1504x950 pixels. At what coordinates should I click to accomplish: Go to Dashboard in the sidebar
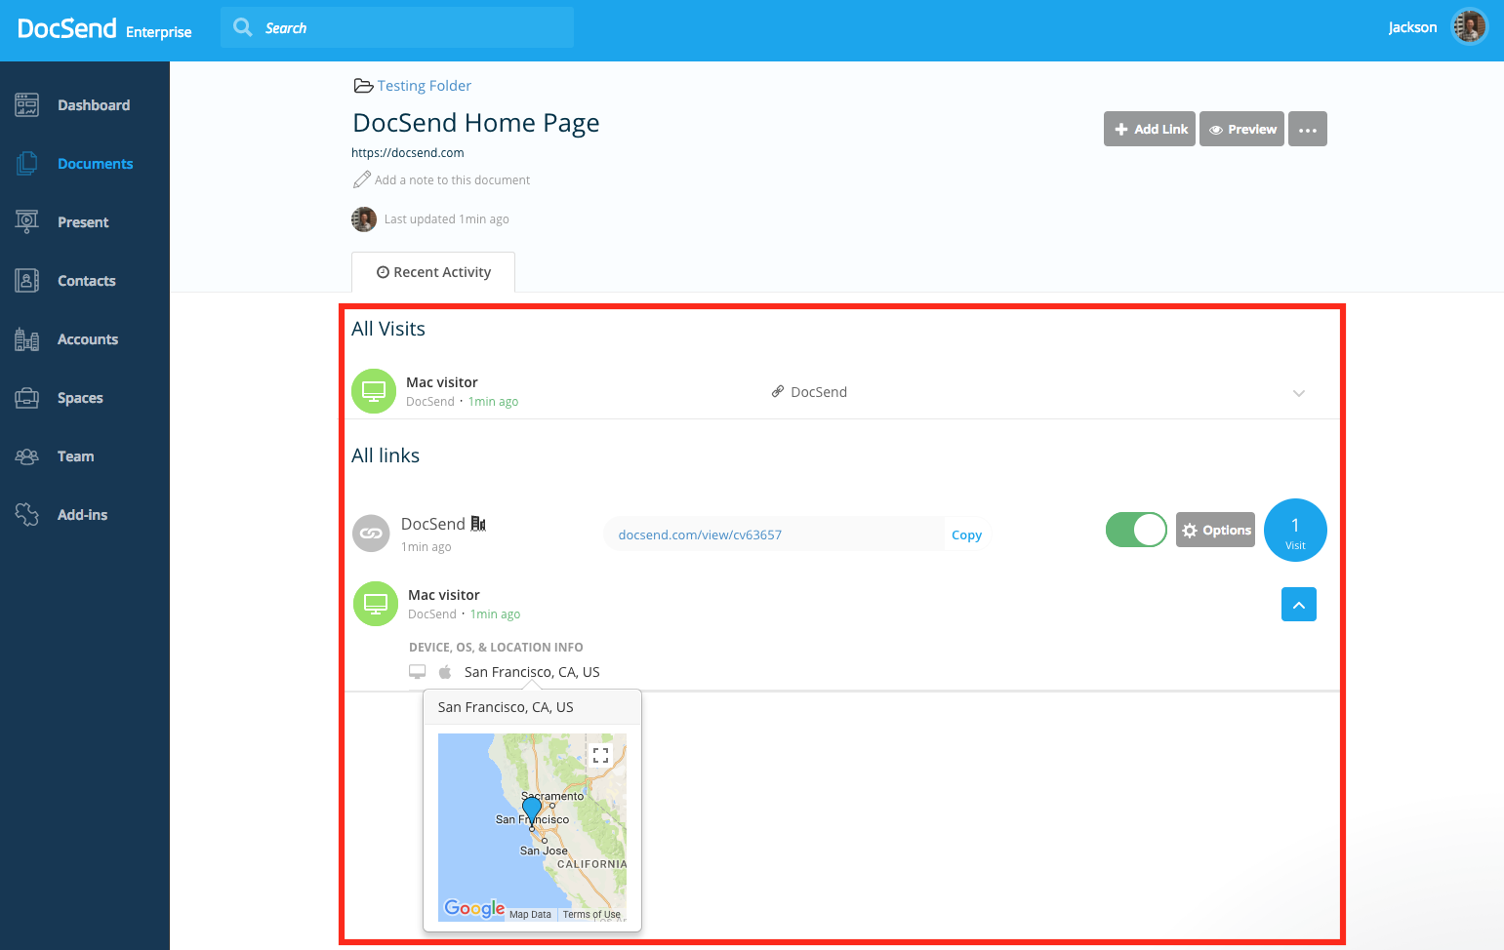pyautogui.click(x=94, y=105)
